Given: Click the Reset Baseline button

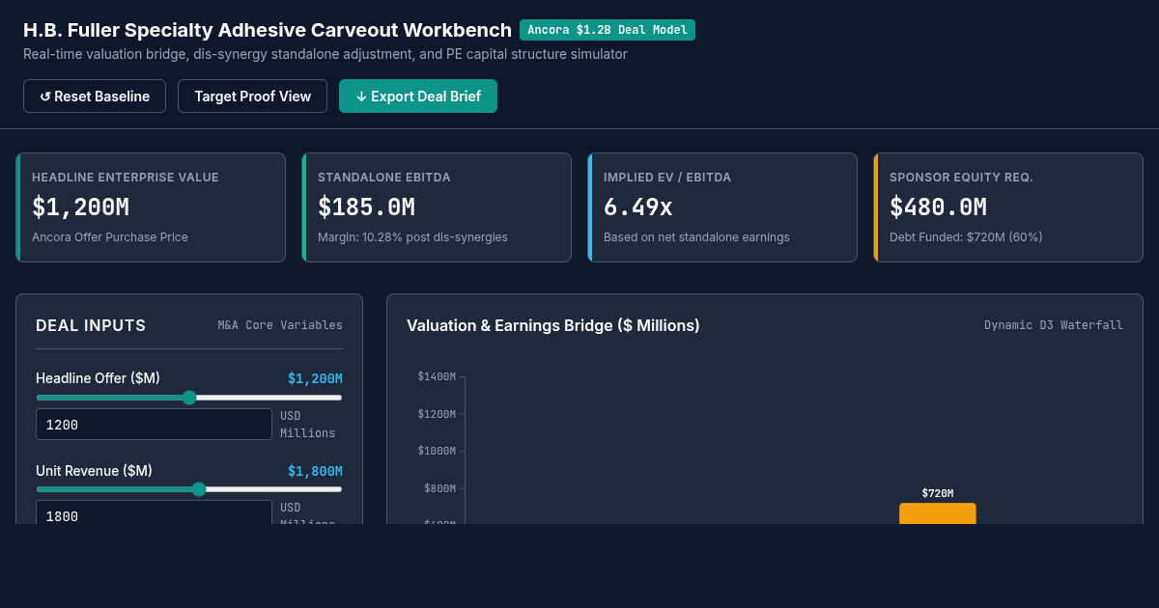Looking at the screenshot, I should 95,97.
